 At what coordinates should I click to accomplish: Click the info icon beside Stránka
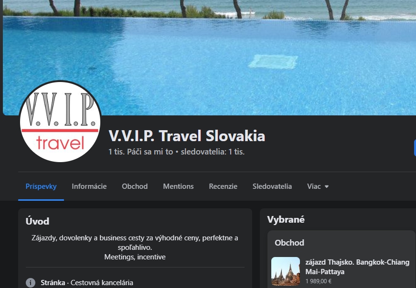(x=31, y=283)
